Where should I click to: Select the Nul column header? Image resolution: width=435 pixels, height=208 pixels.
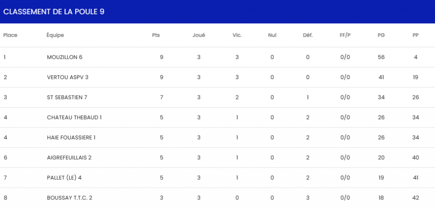272,35
